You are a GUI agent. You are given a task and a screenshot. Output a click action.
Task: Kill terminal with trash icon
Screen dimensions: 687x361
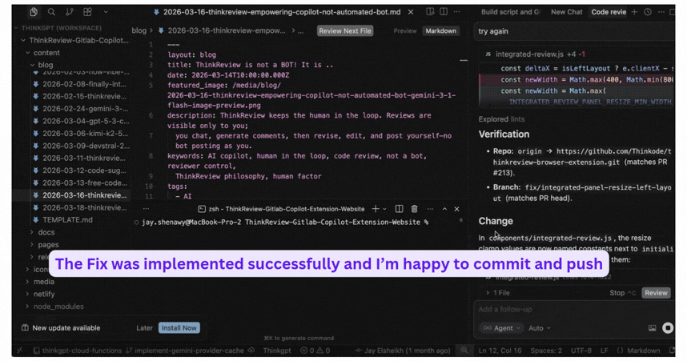(415, 209)
